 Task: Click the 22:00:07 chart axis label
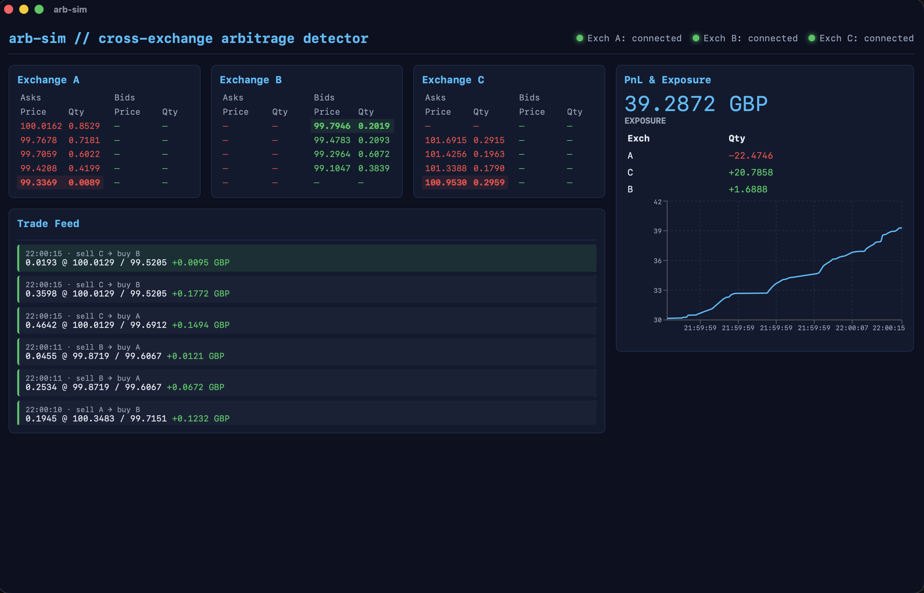tap(852, 328)
